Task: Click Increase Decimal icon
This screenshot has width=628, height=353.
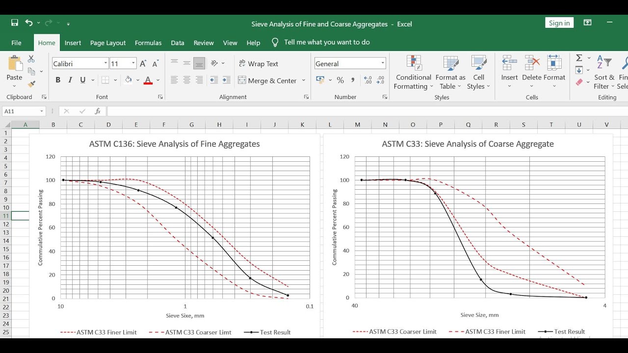Action: [x=368, y=80]
